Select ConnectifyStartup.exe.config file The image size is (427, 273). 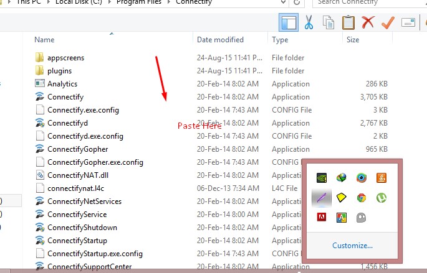95,254
